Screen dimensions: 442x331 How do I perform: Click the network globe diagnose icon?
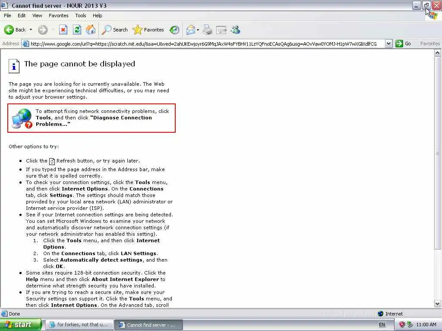22,119
